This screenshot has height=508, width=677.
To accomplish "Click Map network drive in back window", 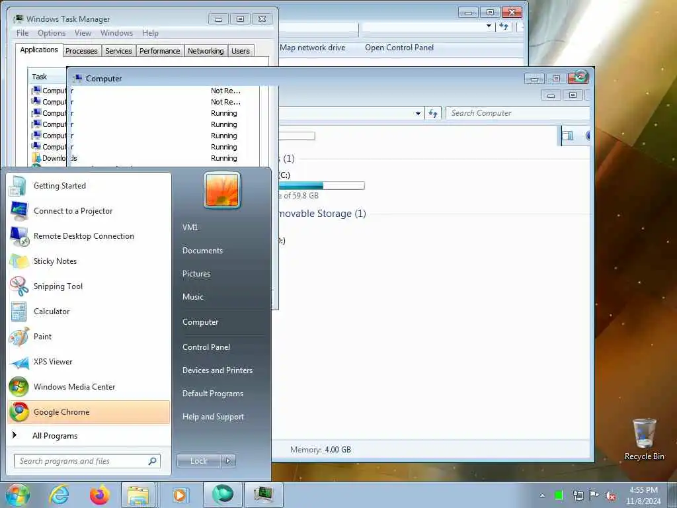I will (x=313, y=48).
